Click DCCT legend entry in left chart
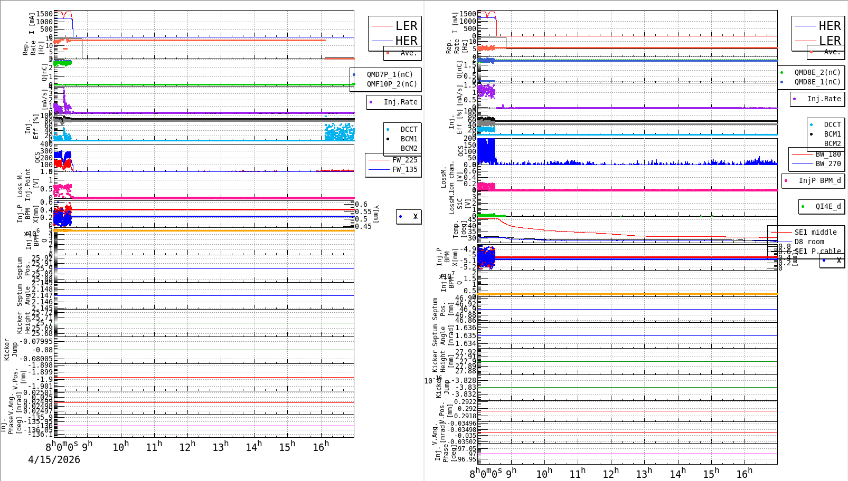 409,129
